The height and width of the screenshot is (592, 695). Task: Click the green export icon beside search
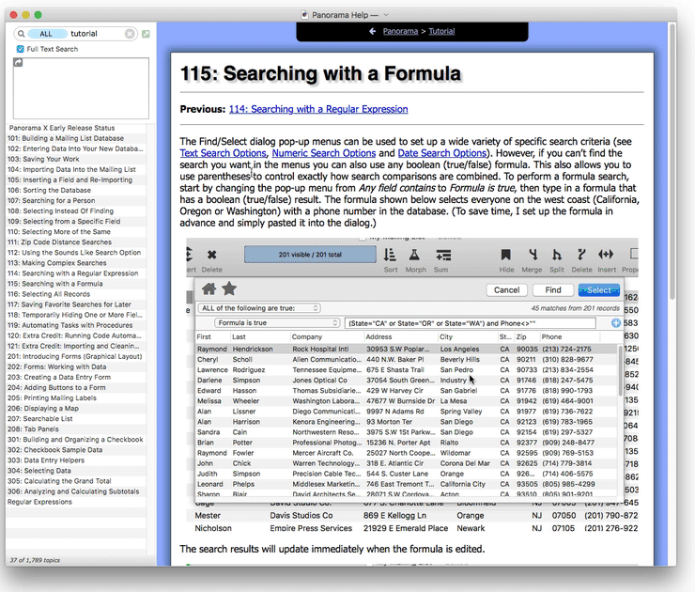tap(146, 34)
